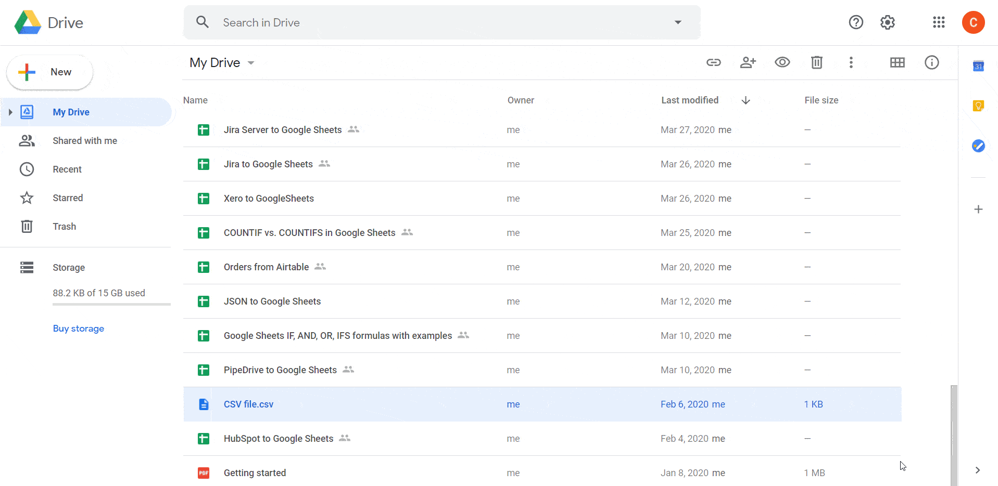Open sharing options for CSV file.csv
This screenshot has width=998, height=486.
coord(748,62)
